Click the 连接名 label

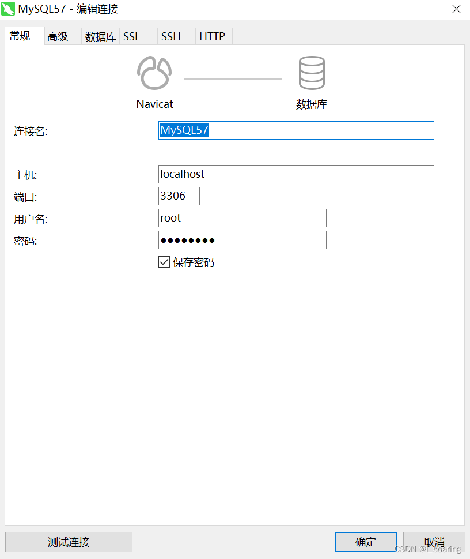point(31,131)
